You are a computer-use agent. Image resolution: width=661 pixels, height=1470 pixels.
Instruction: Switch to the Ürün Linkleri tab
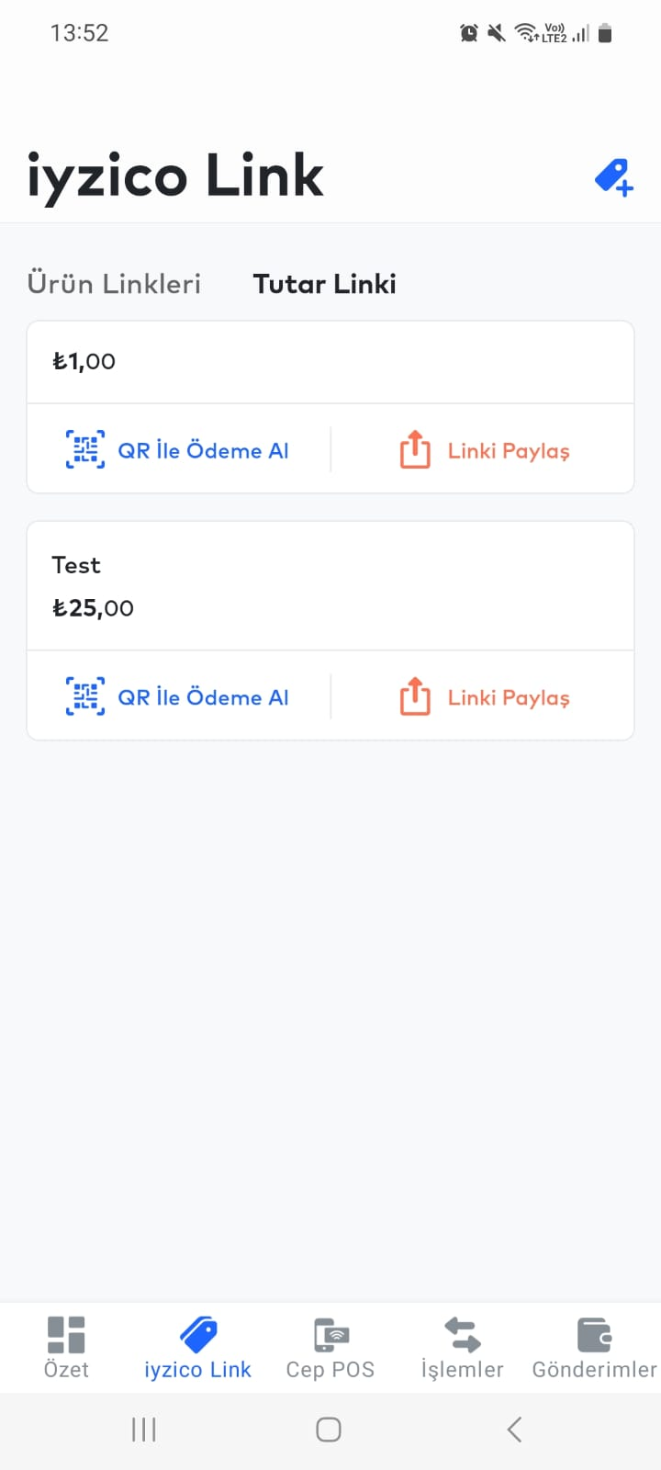point(114,284)
